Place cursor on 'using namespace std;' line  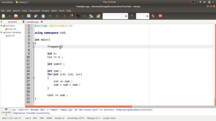tap(50, 33)
